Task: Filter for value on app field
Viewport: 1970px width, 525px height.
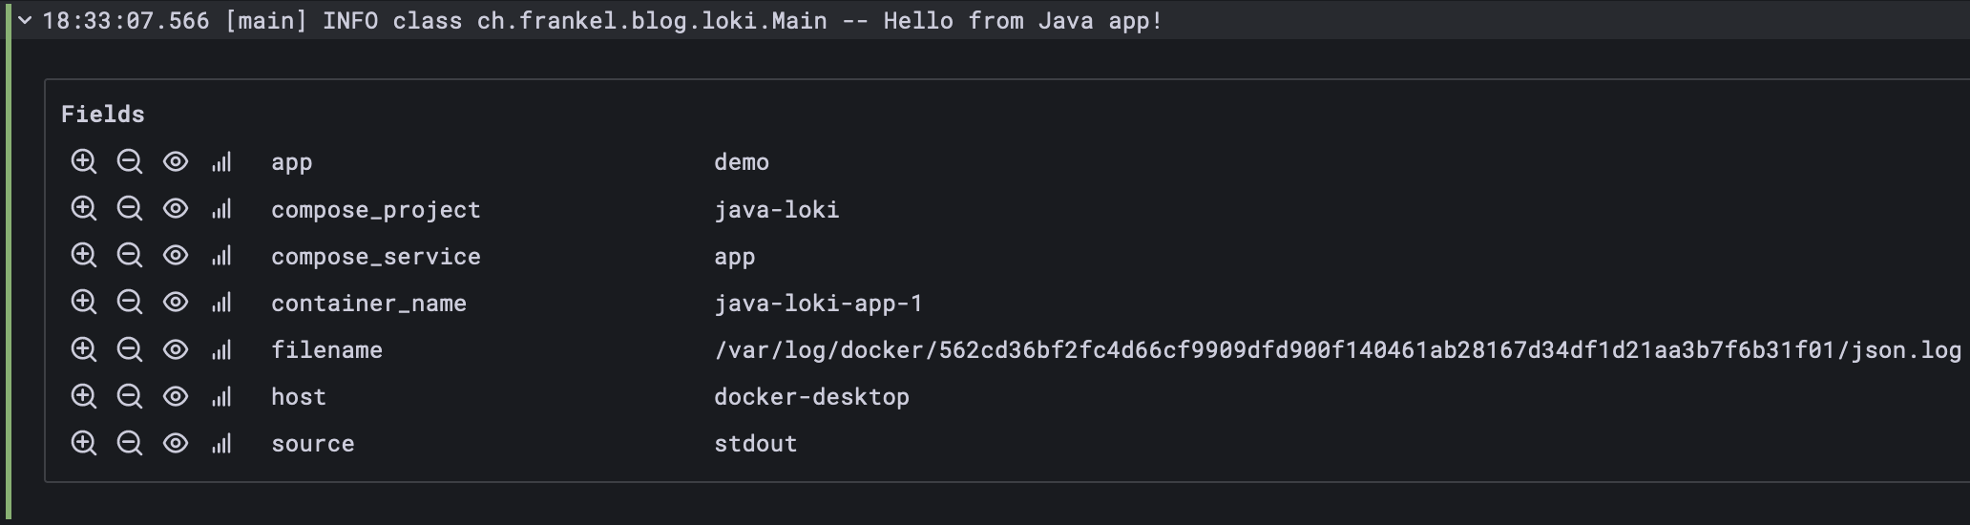Action: [x=84, y=161]
